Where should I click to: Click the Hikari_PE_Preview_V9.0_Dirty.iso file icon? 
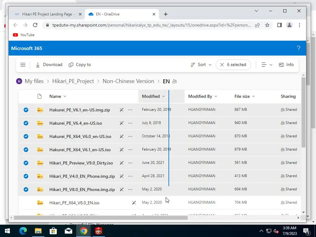pos(40,163)
